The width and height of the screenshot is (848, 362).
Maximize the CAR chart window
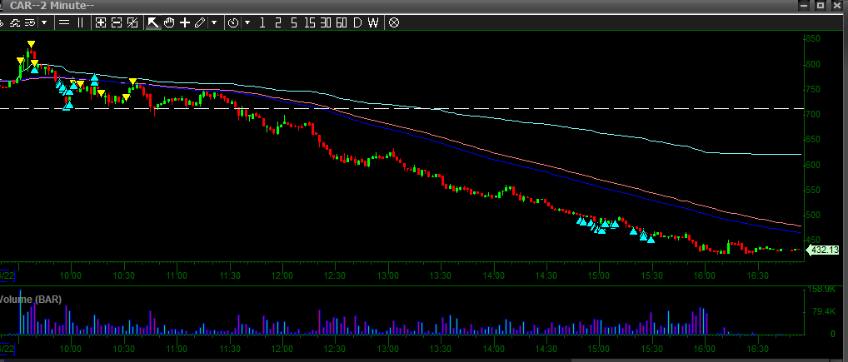coord(821,5)
